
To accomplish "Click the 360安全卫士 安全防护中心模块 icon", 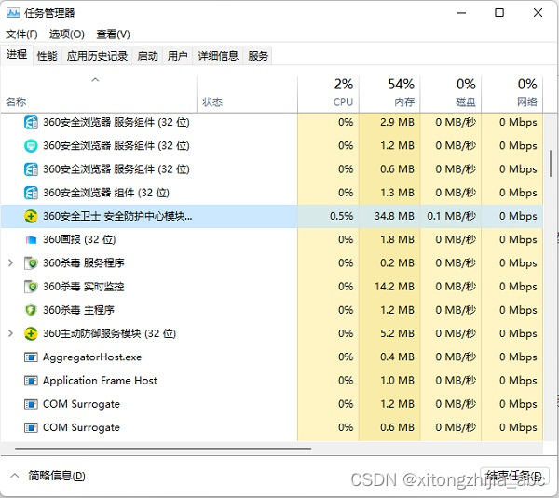I will click(31, 216).
